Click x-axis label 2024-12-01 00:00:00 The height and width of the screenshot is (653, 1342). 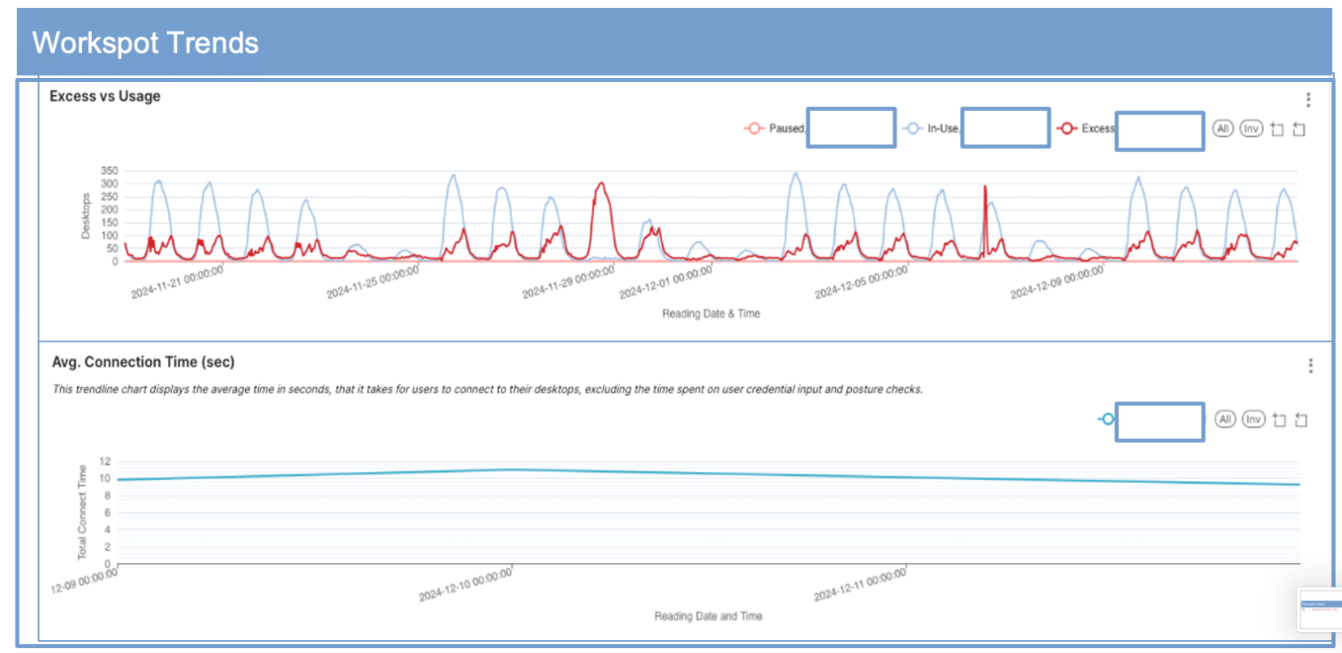[665, 282]
